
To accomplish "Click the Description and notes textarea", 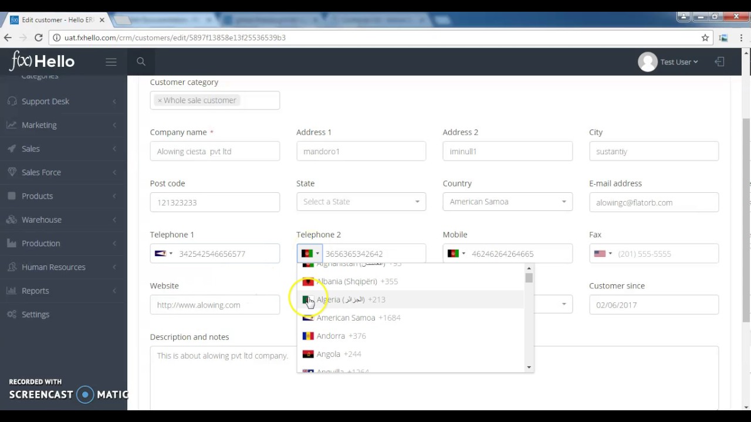I will [x=434, y=378].
